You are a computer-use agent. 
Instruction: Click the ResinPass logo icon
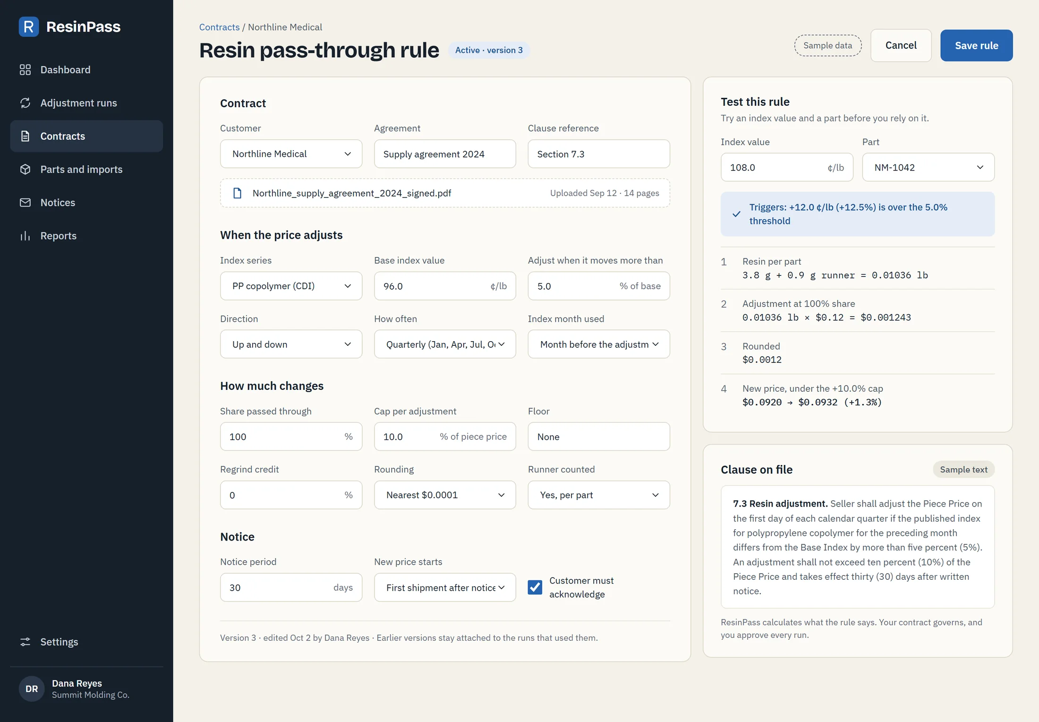[29, 27]
